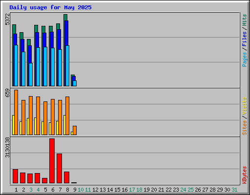Viewport: 250px width, 195px height.
Task: Click day 1 on the x-axis
Action: [16, 190]
